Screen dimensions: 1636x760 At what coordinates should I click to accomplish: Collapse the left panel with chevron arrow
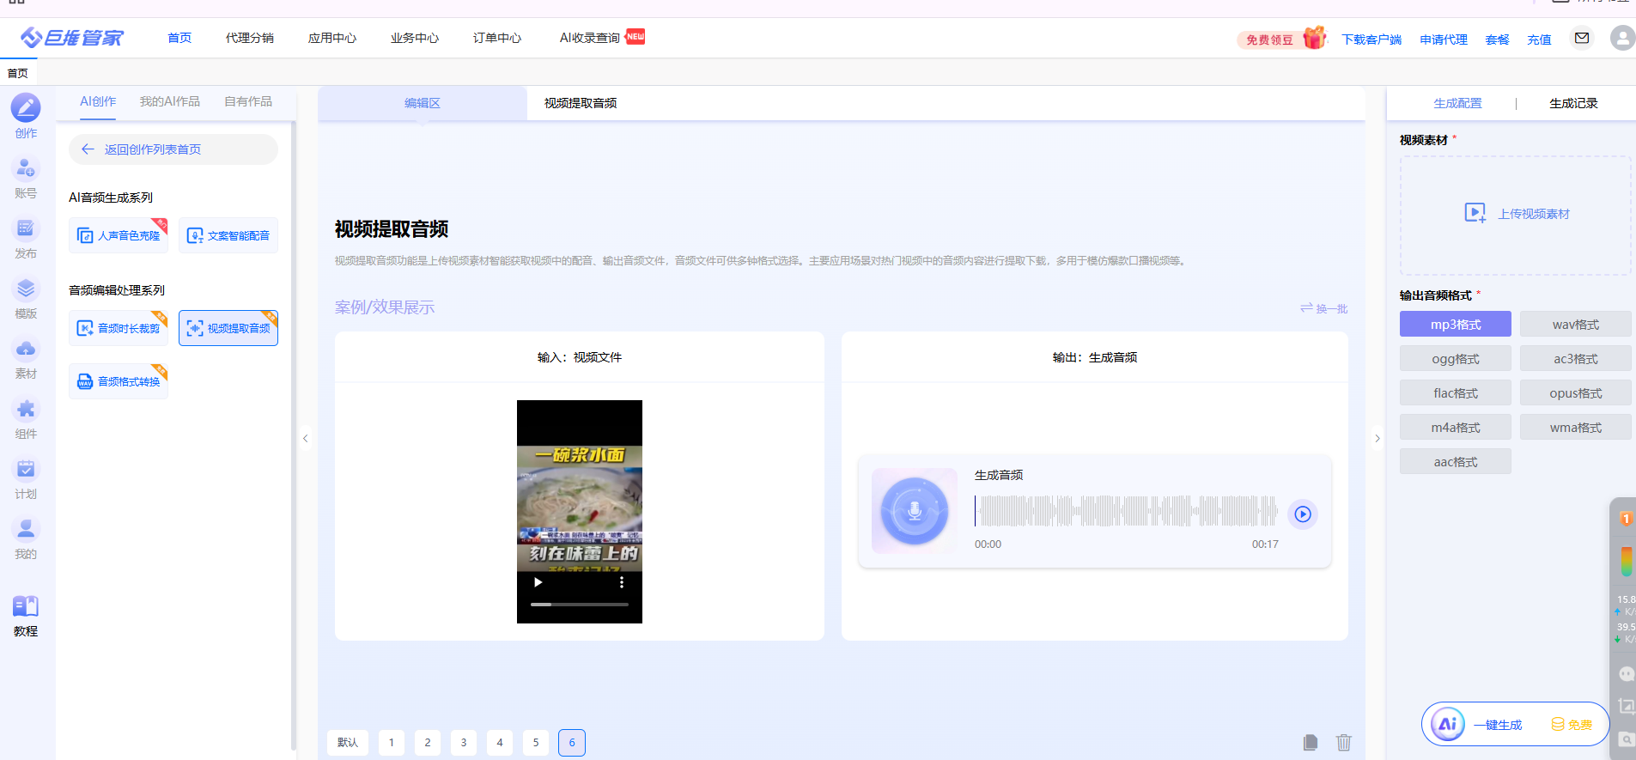point(305,439)
